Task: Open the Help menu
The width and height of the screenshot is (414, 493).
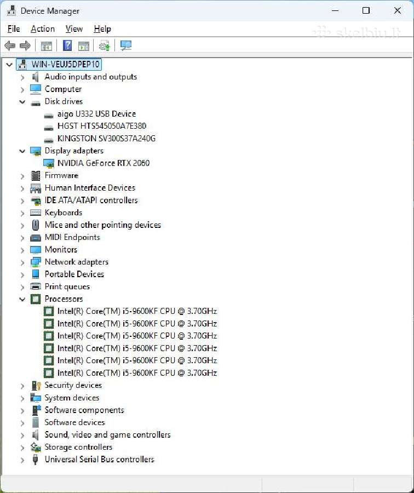Action: click(x=102, y=29)
